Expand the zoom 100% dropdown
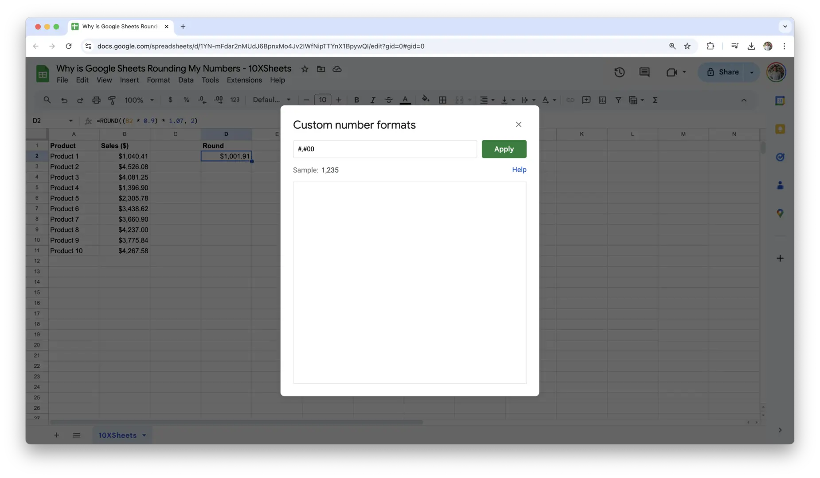The image size is (820, 478). [139, 100]
